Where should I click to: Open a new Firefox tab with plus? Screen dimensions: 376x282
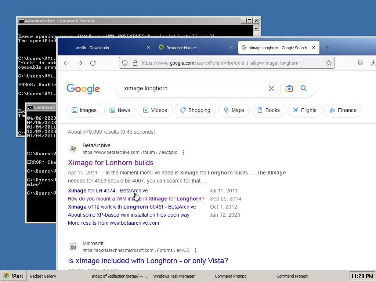327,48
